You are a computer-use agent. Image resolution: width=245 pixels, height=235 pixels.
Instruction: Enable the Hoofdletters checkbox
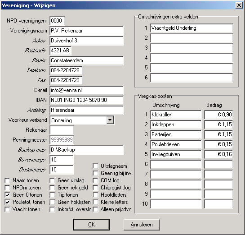point(95,195)
